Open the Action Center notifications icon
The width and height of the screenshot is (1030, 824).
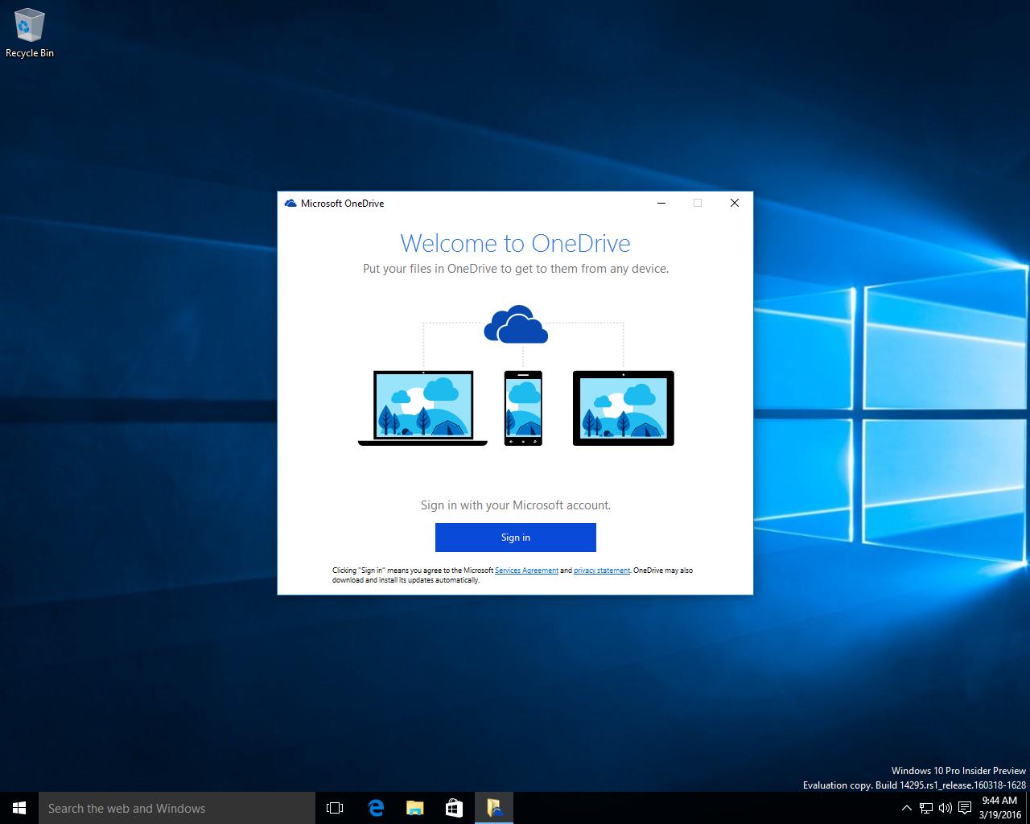[965, 808]
